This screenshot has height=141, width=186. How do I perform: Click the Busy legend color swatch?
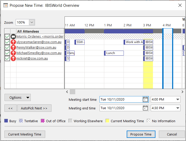coord(6,121)
